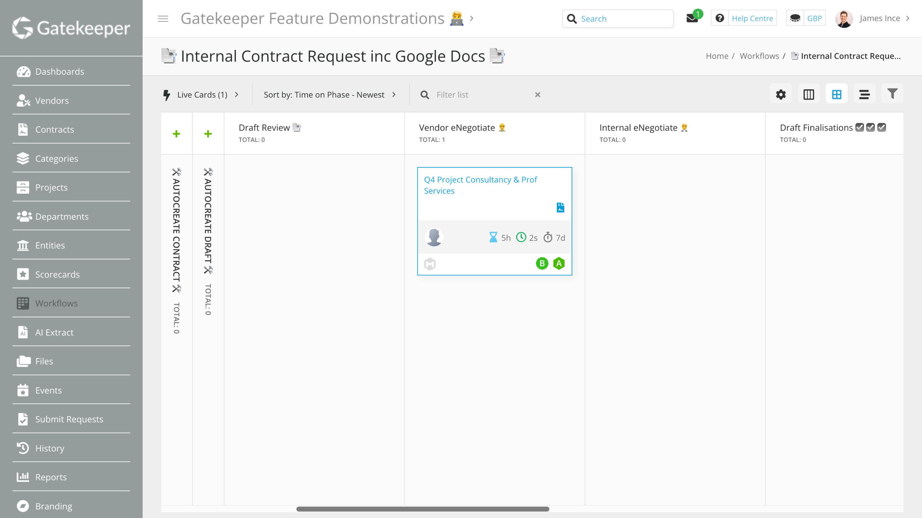922x518 pixels.
Task: Click the green B badge on card
Action: [x=542, y=263]
